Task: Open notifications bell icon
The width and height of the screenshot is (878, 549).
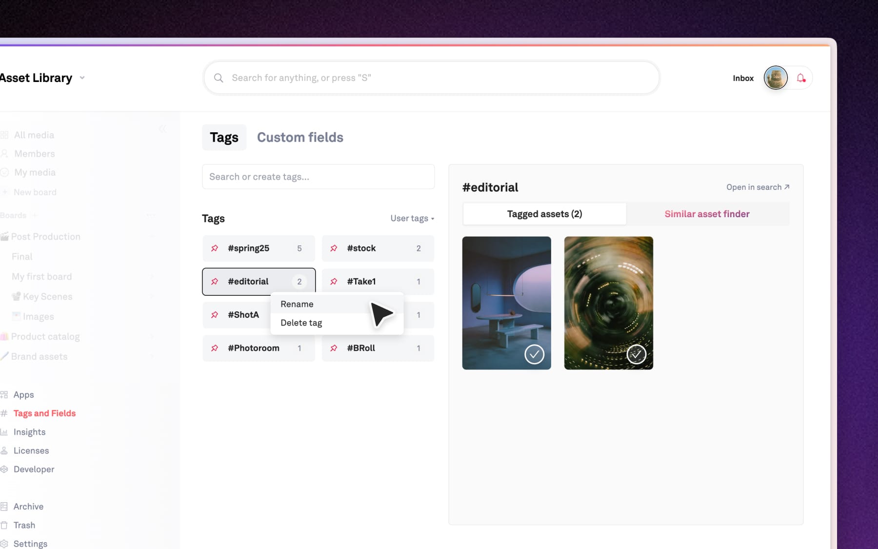Action: 801,78
